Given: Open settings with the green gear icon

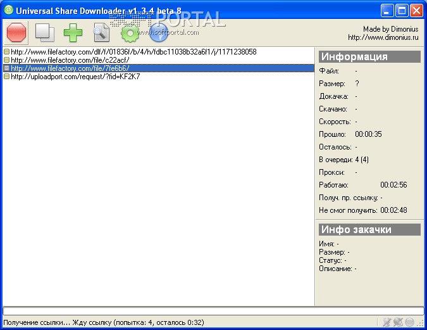Looking at the screenshot, I should [130, 33].
